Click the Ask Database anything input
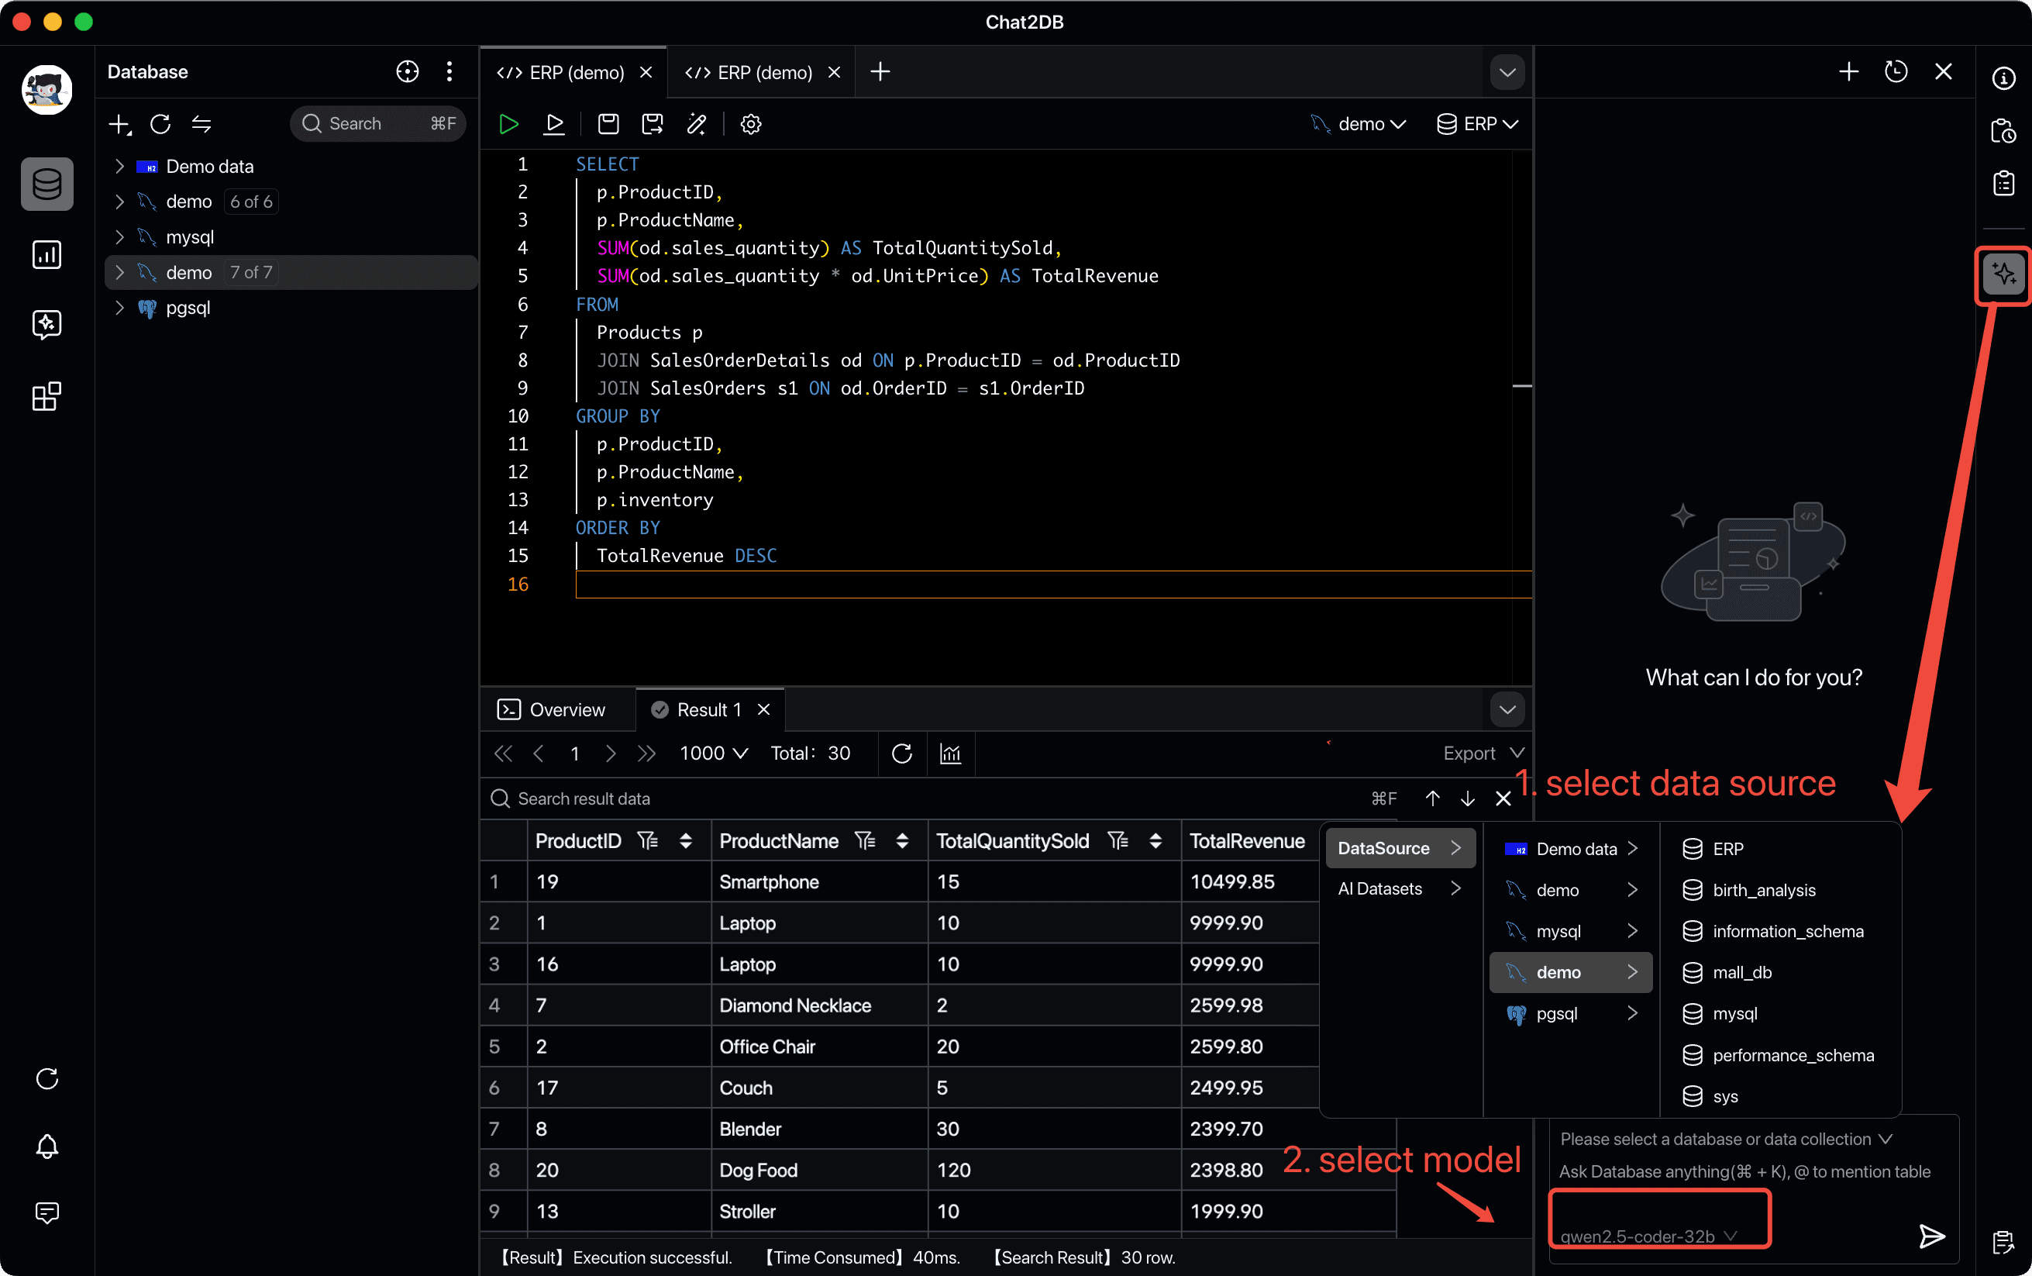This screenshot has width=2032, height=1276. tap(1744, 1171)
